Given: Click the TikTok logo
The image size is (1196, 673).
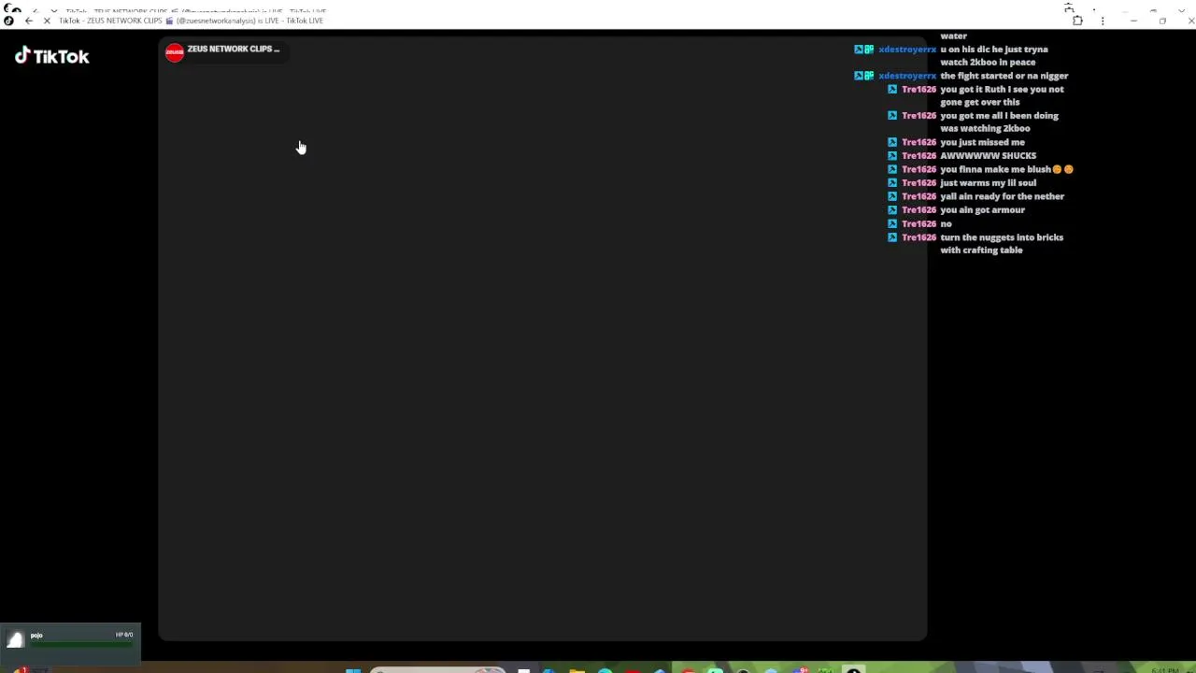Looking at the screenshot, I should tap(51, 56).
